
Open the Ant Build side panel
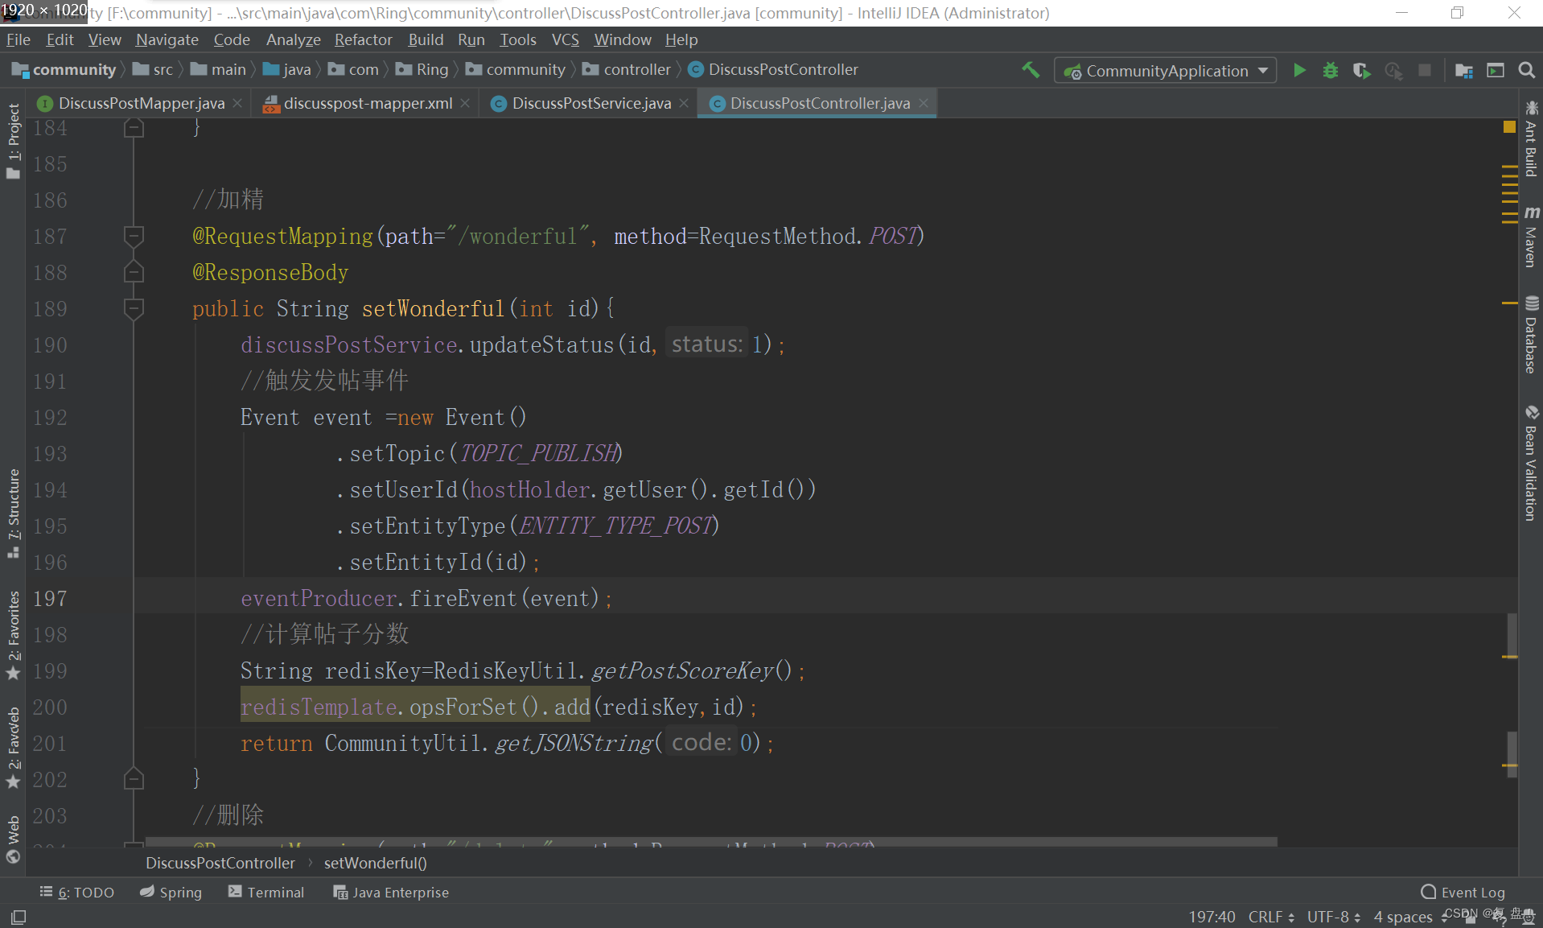tap(1531, 138)
